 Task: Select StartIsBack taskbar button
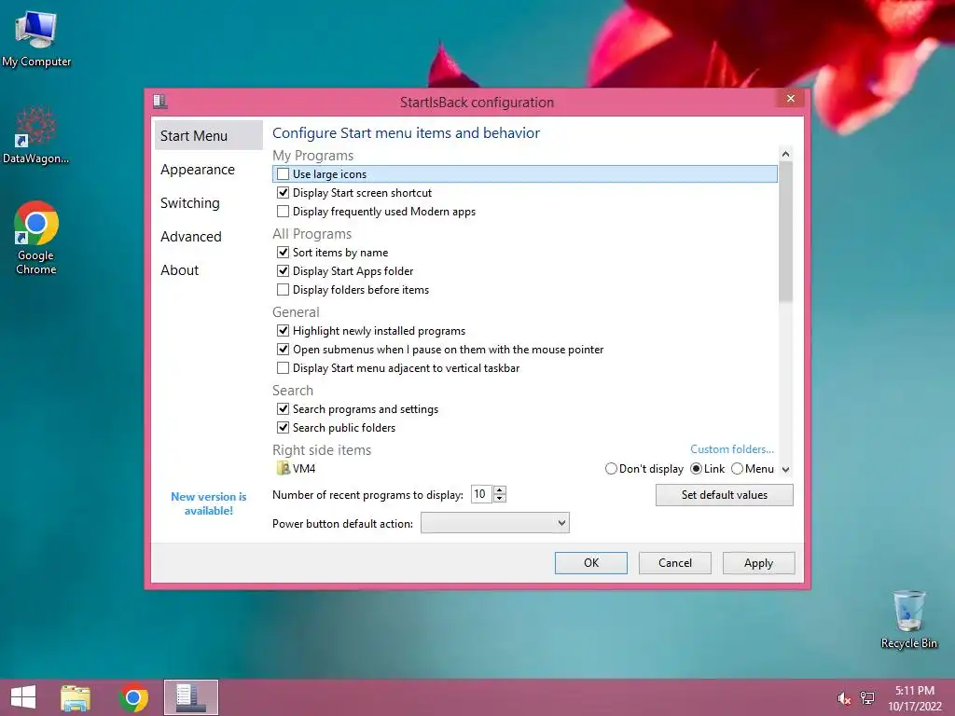click(190, 697)
